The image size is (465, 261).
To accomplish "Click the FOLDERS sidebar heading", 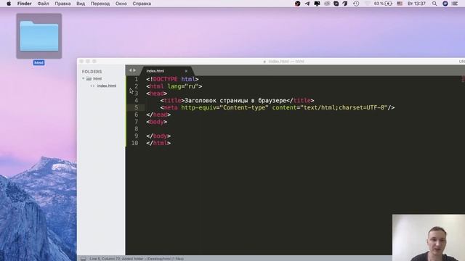I will (92, 72).
